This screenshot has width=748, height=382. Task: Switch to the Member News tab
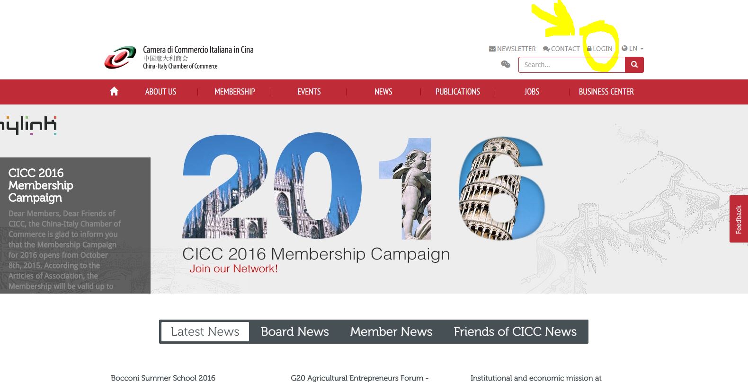pos(391,331)
